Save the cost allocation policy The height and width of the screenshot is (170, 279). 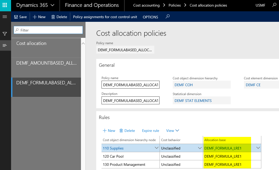tap(20, 17)
